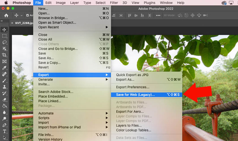Pick the Eraser tool
Viewport: 238px width, 141px height.
(4, 99)
